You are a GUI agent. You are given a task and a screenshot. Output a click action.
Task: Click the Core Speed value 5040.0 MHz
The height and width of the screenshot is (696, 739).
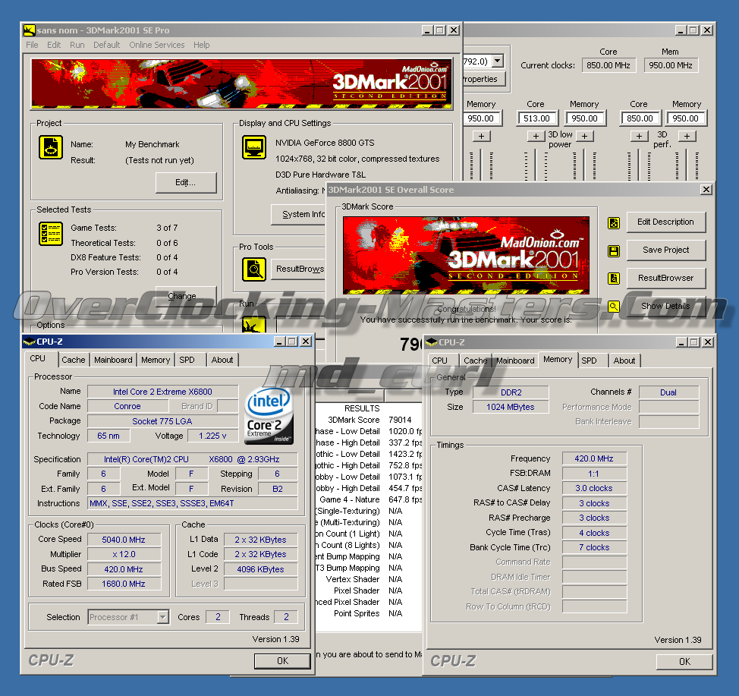(x=124, y=540)
